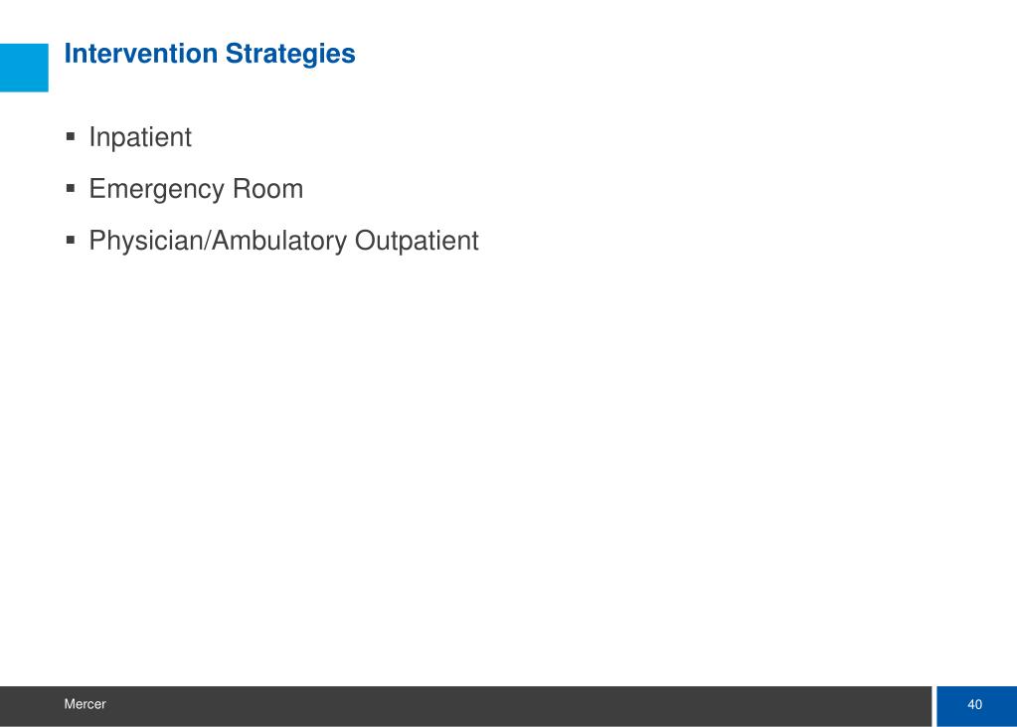This screenshot has height=727, width=1017.
Task: Click the slide number 40
Action: tap(975, 705)
